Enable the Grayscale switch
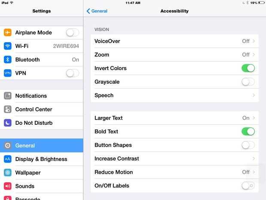The image size is (266, 200). tap(248, 82)
